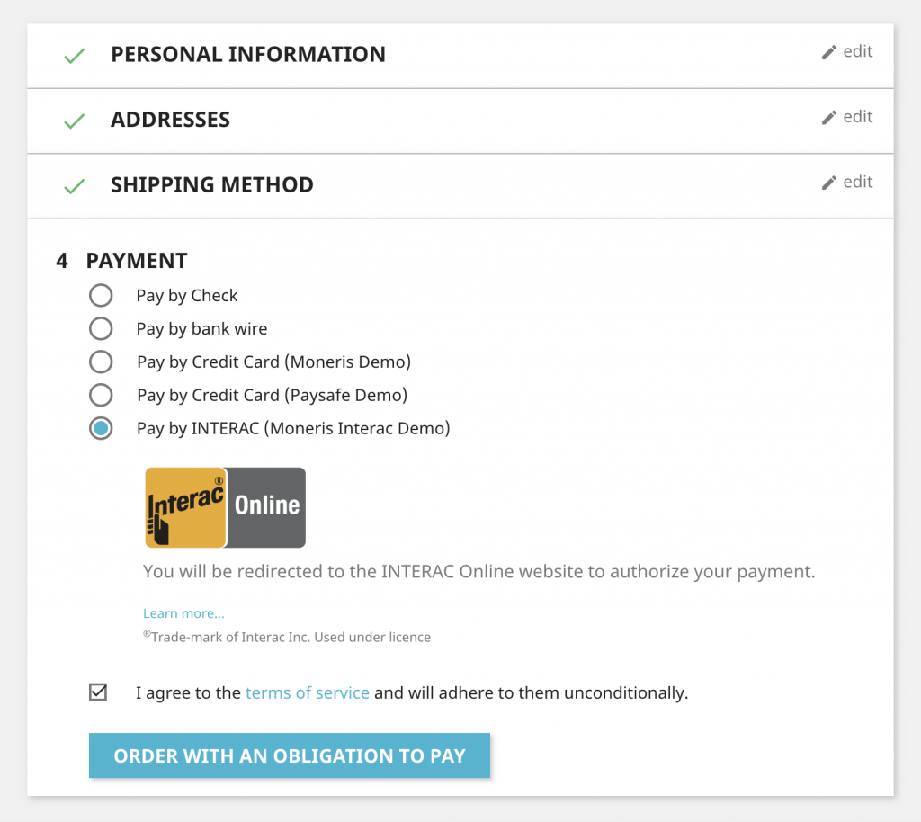Select the Pay by bank wire option
The height and width of the screenshot is (822, 921).
(101, 329)
